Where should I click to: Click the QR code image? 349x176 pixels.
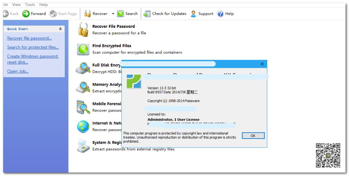point(328,155)
